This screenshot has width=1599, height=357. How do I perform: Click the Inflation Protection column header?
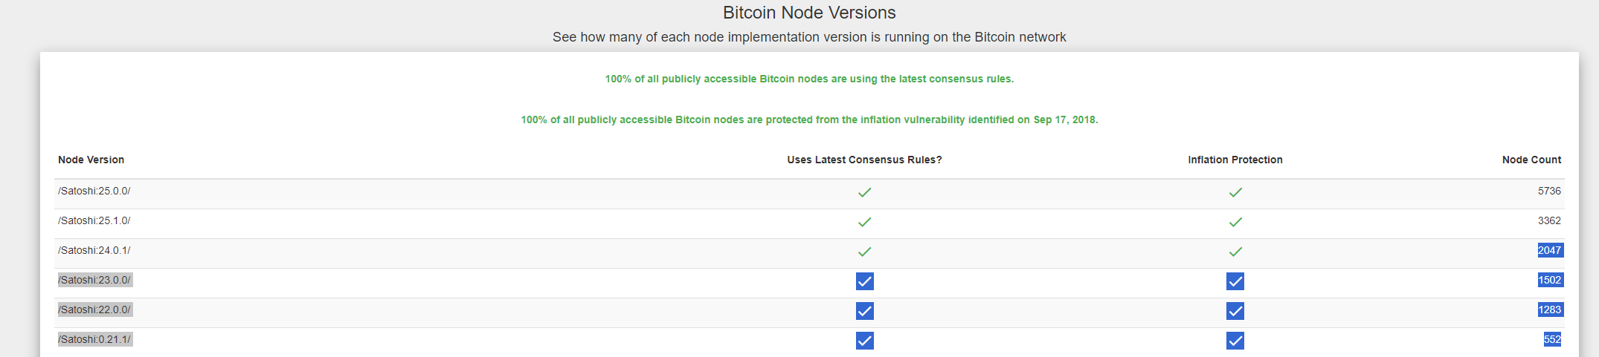[1235, 160]
